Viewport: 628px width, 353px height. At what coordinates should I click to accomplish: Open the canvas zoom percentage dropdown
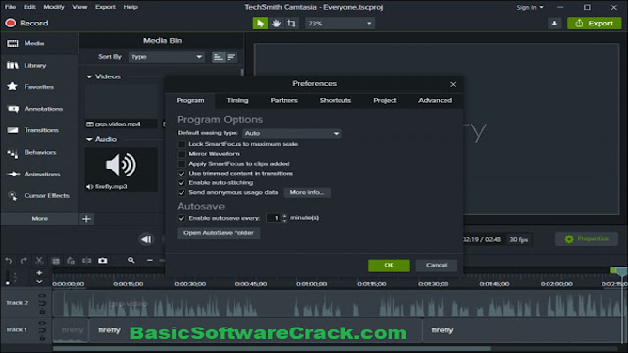pyautogui.click(x=340, y=24)
